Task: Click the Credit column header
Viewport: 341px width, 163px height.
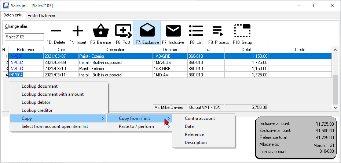Action: 300,50
